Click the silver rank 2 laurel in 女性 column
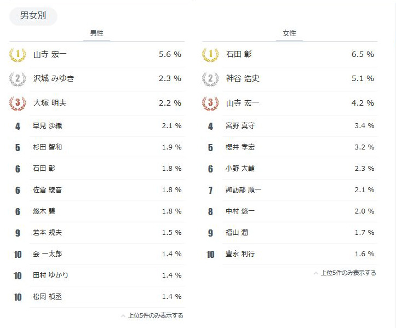Viewport: 396px width, 328px height. click(210, 78)
